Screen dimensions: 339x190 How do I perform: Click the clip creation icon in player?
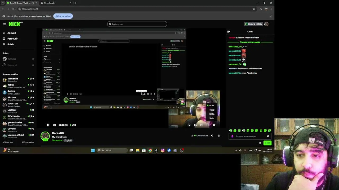[x=195, y=125]
